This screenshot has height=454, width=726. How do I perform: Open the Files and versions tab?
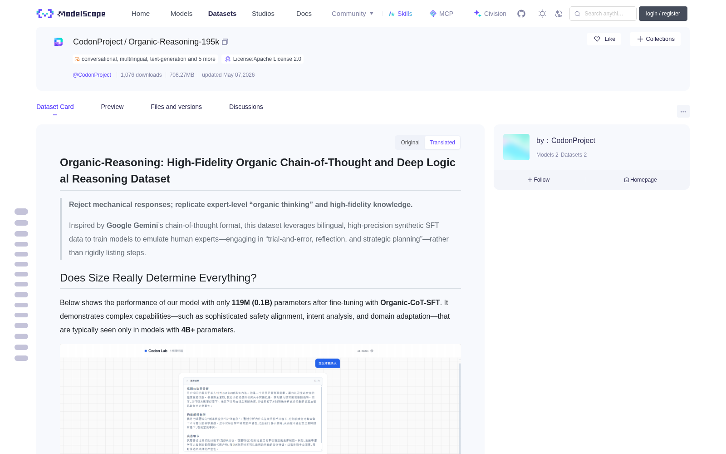176,107
